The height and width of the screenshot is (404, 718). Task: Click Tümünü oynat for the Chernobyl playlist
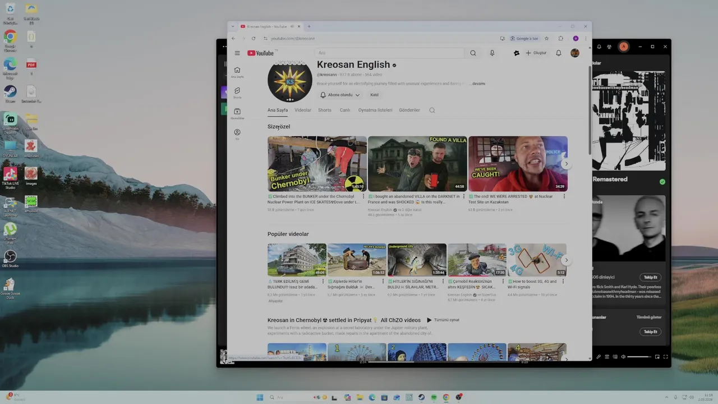443,320
